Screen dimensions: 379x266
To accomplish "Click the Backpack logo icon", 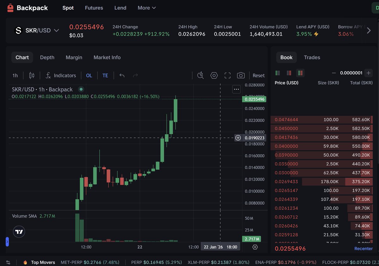I will pos(10,8).
